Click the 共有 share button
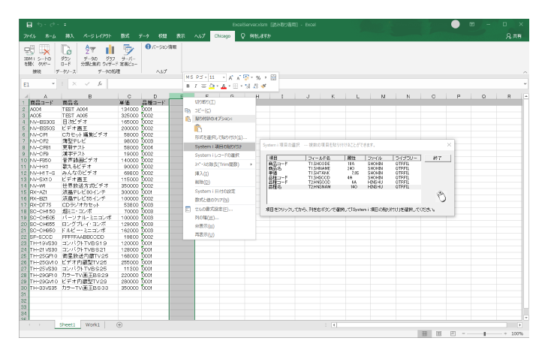This screenshot has width=548, height=353. (513, 36)
